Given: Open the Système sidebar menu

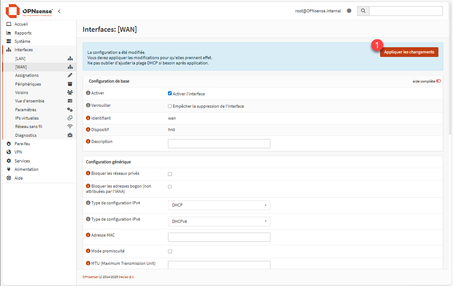Looking at the screenshot, I should point(22,41).
